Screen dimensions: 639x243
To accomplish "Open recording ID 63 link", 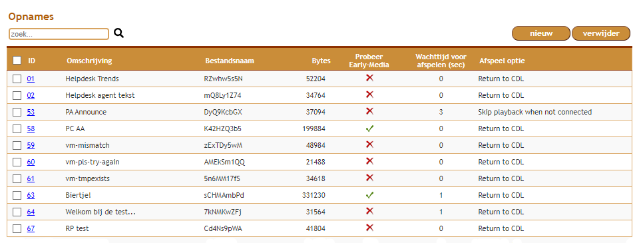I will [31, 195].
